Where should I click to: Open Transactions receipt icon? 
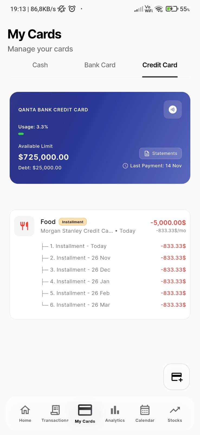tap(55, 410)
